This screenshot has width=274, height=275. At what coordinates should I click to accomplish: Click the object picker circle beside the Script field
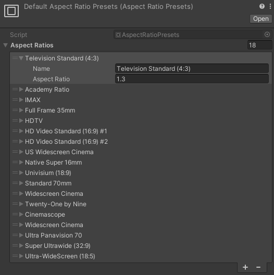coord(267,34)
